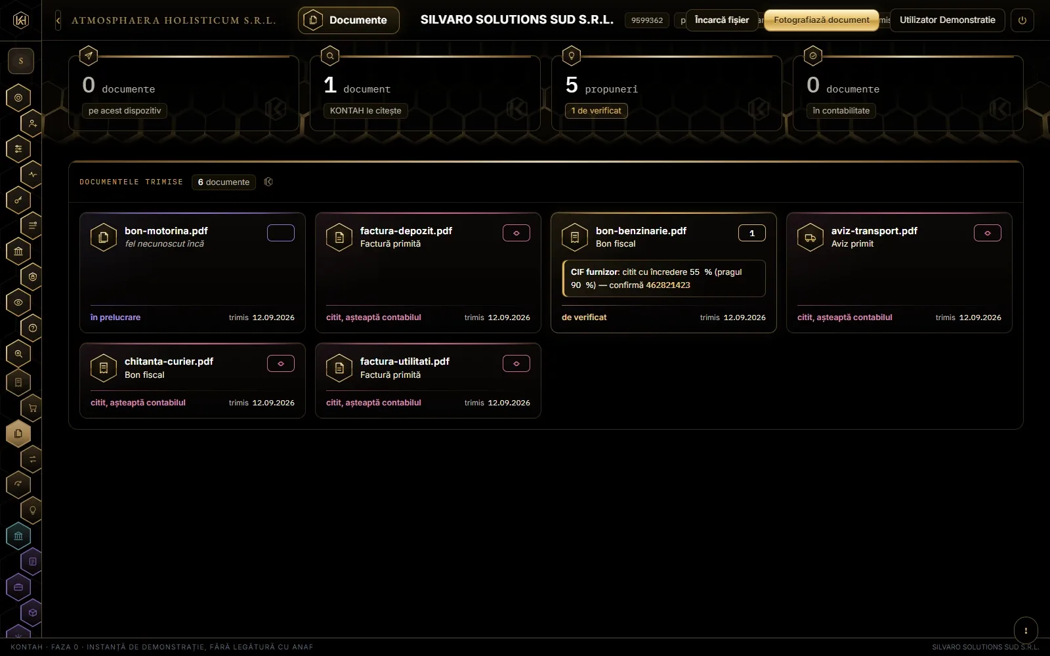Toggle the eye visibility hexagon in the sidebar
This screenshot has width=1050, height=656.
[18, 302]
